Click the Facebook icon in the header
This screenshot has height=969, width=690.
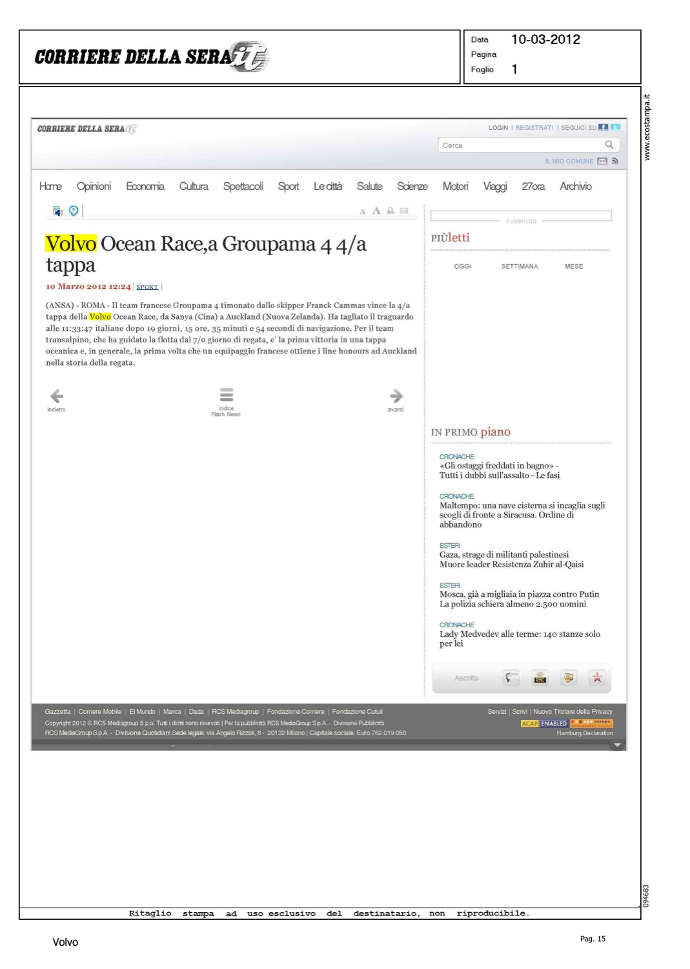click(603, 127)
